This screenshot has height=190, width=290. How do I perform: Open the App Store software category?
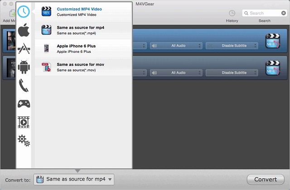(24, 49)
